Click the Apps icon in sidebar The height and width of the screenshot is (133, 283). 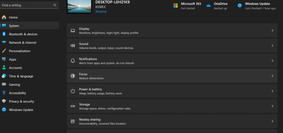4,59
